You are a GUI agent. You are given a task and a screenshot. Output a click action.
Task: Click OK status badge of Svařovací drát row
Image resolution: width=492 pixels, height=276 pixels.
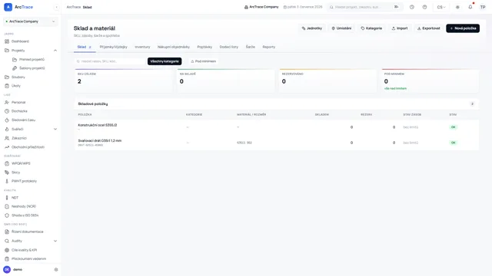coord(453,143)
